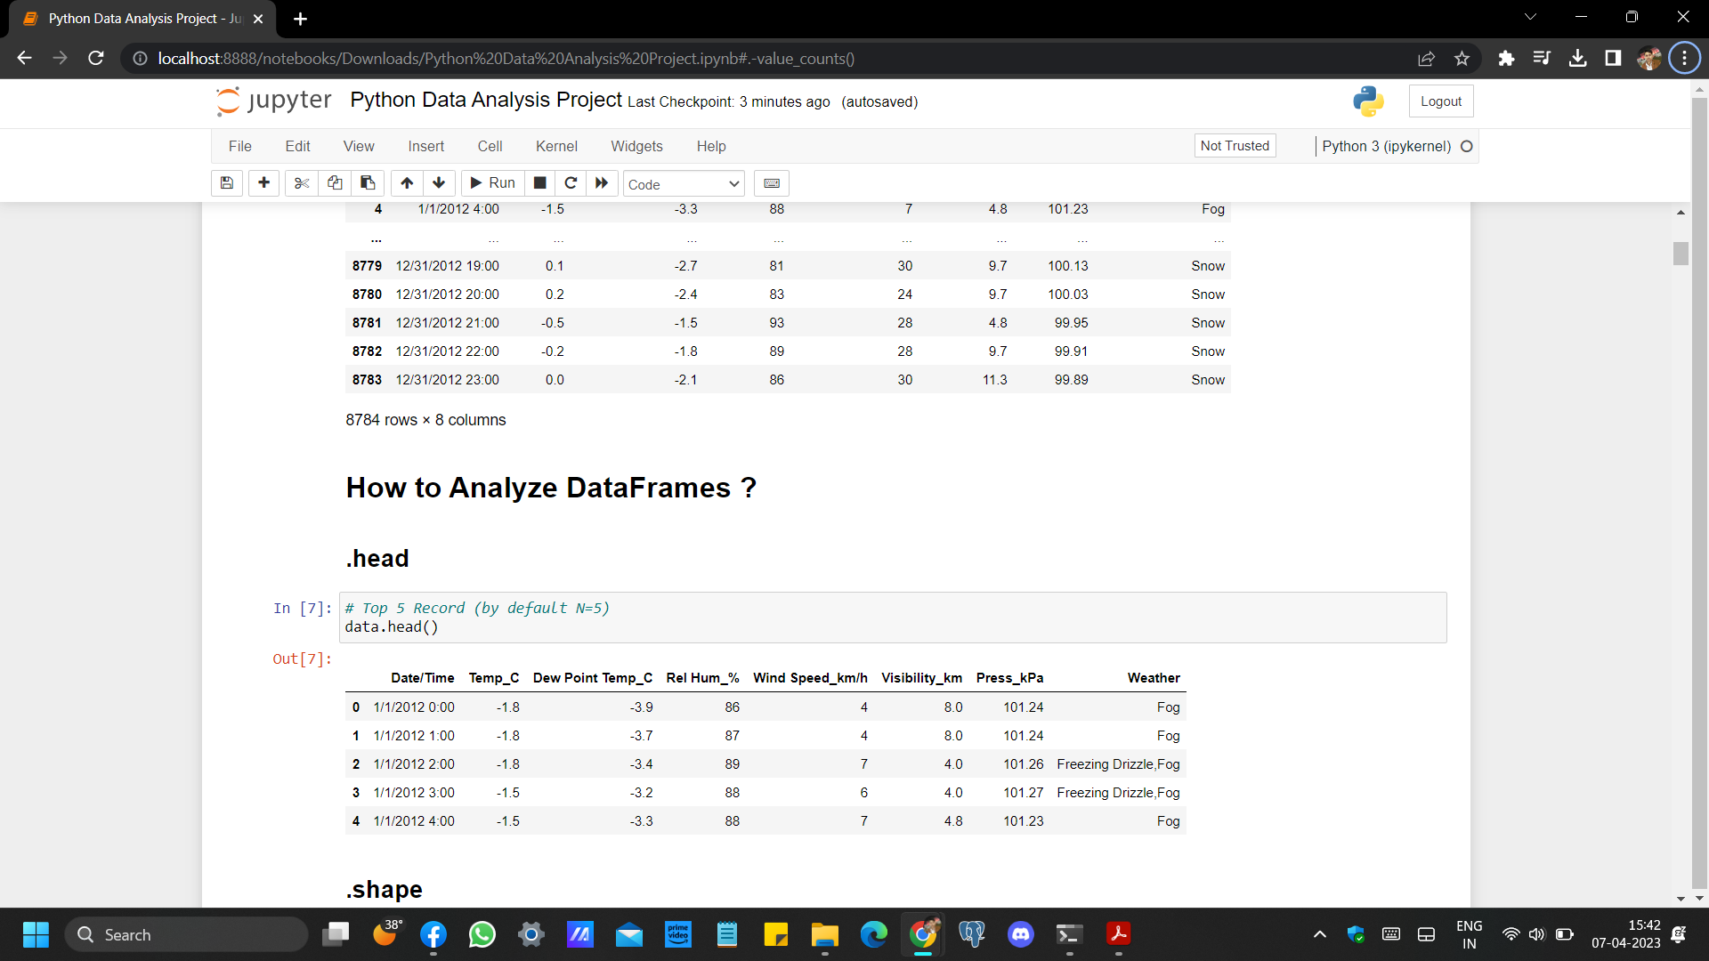Viewport: 1709px width, 961px height.
Task: Restart the kernel with the circular arrow
Action: 571,183
